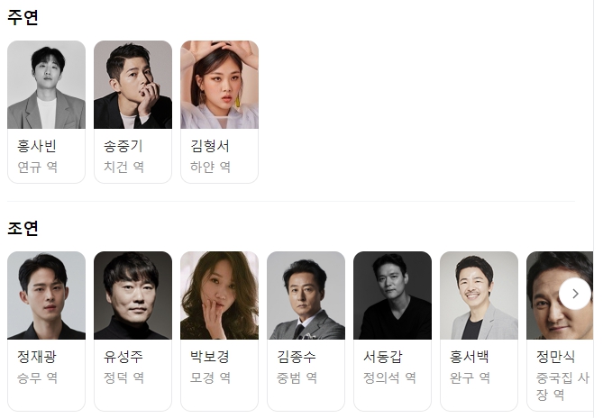Select 서동갑 cast photo
Viewport: 603px width, 418px height.
(x=393, y=295)
